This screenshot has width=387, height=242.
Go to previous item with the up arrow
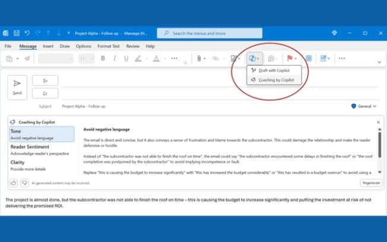pos(49,33)
